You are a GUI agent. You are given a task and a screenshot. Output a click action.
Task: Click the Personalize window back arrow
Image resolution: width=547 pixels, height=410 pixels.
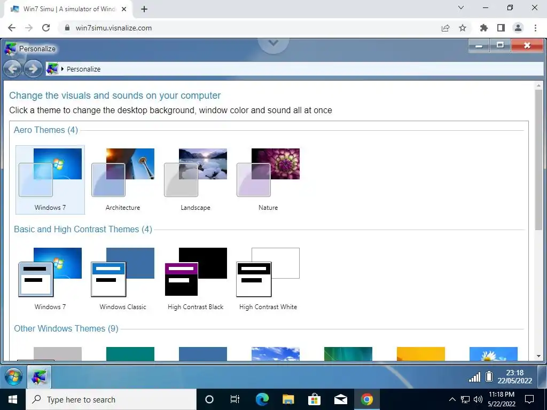(13, 69)
